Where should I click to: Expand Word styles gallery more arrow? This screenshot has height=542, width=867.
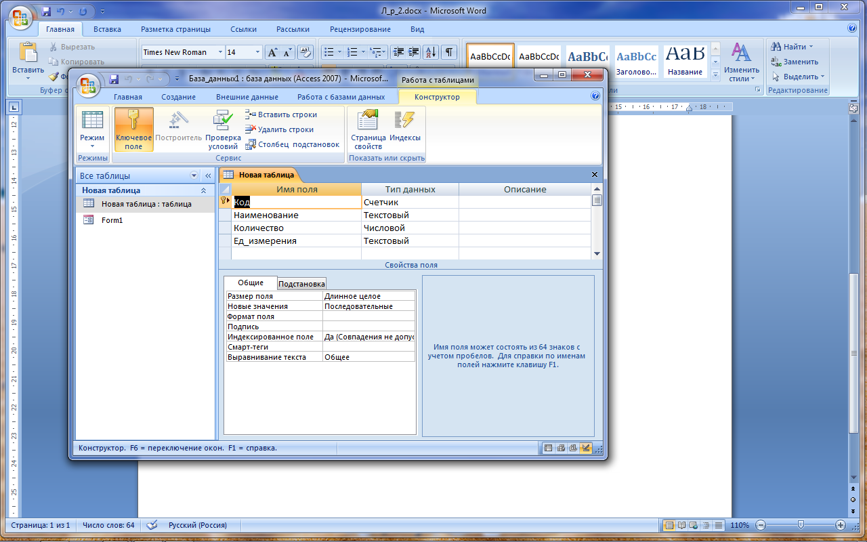[715, 74]
